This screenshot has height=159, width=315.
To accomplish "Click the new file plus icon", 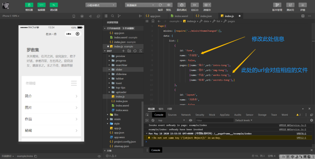I will [x=123, y=51].
